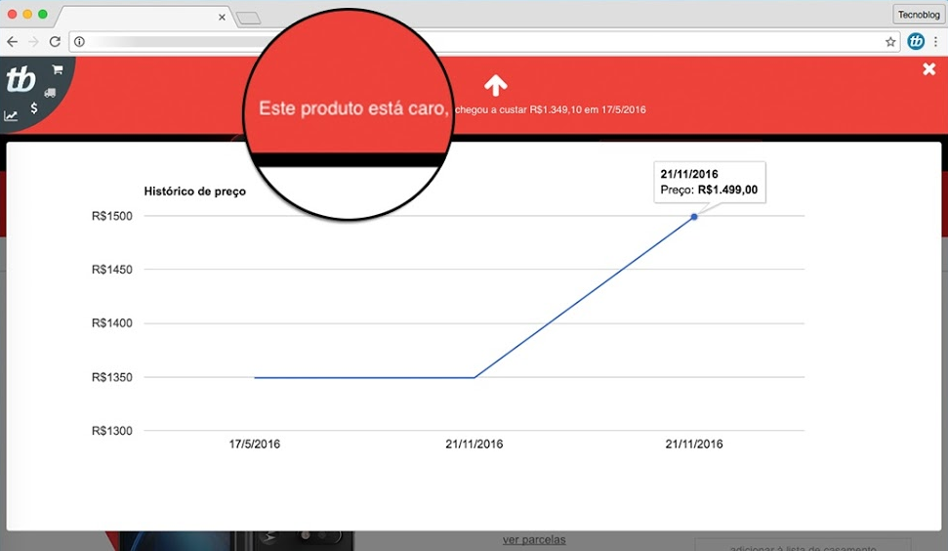The height and width of the screenshot is (551, 948).
Task: Click the tb logo in the dark panel
Action: pos(21,80)
